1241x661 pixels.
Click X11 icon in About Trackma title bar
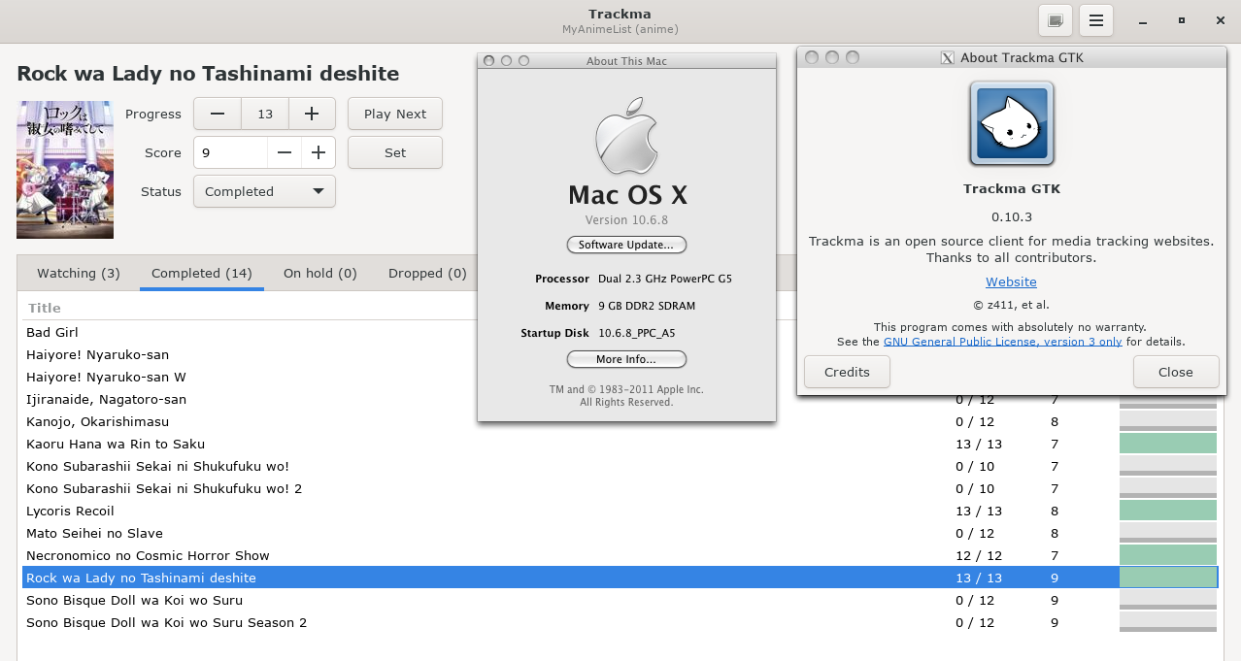948,57
